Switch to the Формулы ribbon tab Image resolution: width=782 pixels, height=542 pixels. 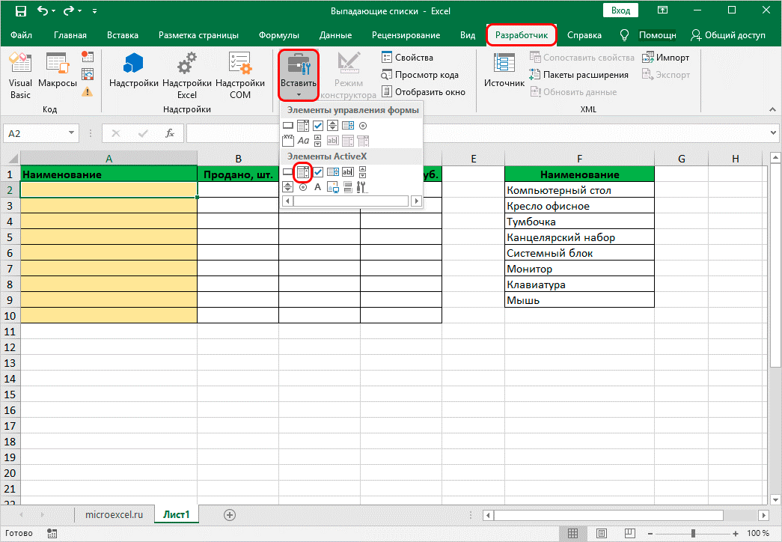[278, 35]
